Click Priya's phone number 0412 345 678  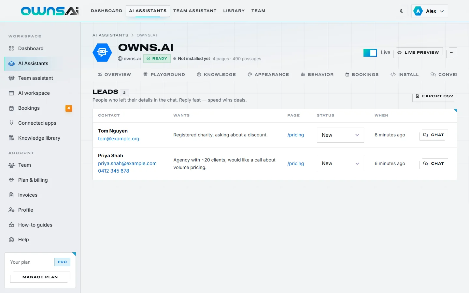[113, 171]
